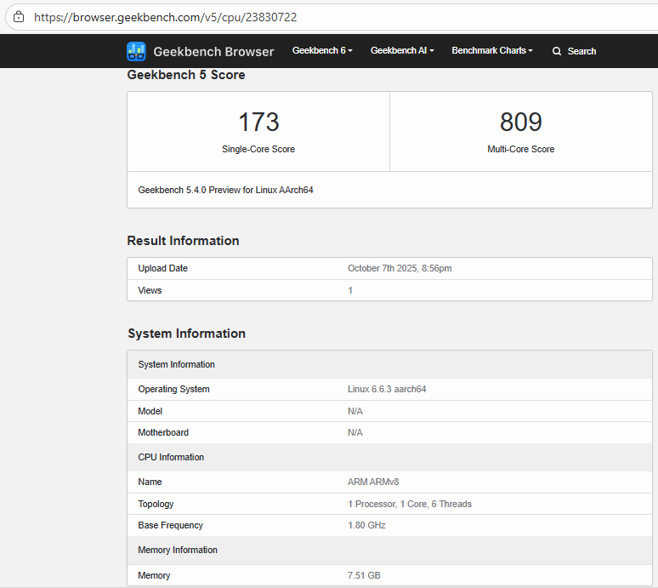The width and height of the screenshot is (658, 588).
Task: Click the System Information table header row
Action: 390,364
